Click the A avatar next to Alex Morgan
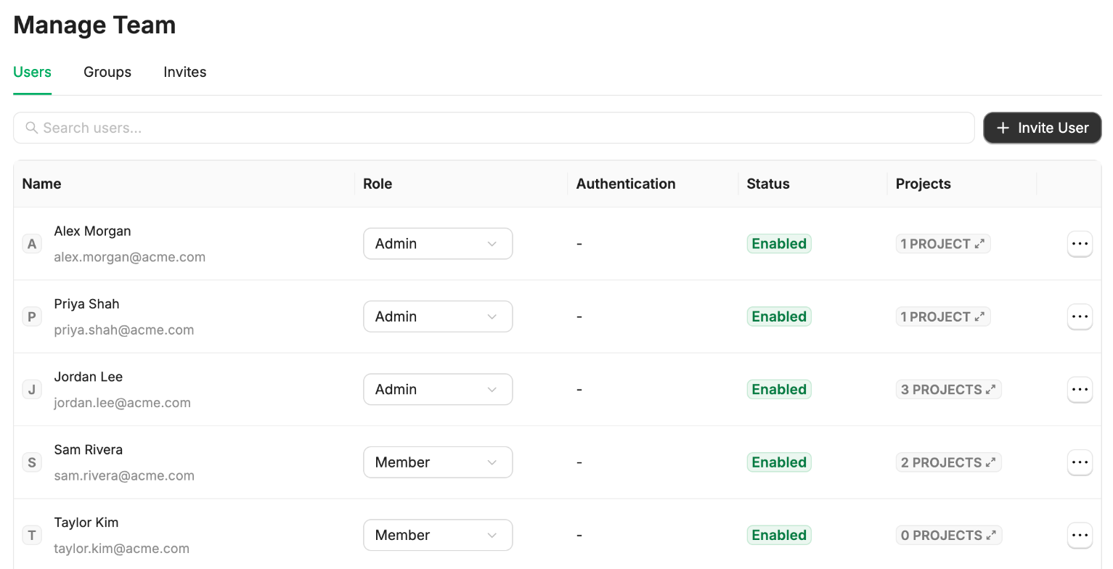The image size is (1113, 569). click(32, 244)
